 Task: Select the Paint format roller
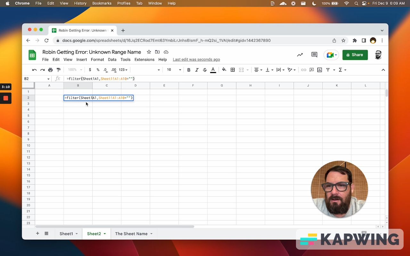pyautogui.click(x=58, y=70)
